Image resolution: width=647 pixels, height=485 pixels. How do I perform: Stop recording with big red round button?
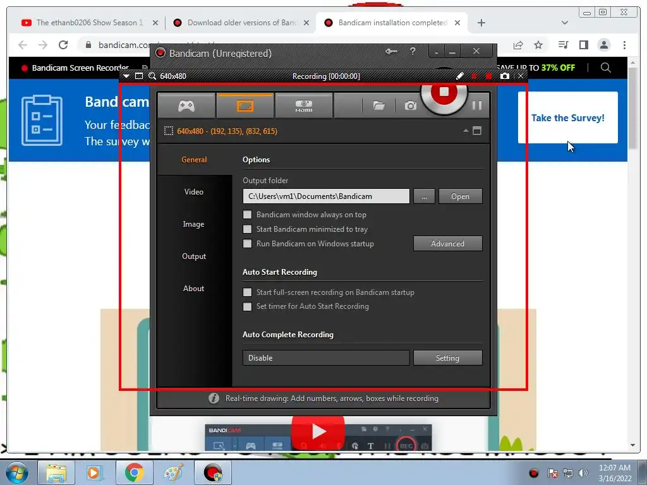coord(444,95)
